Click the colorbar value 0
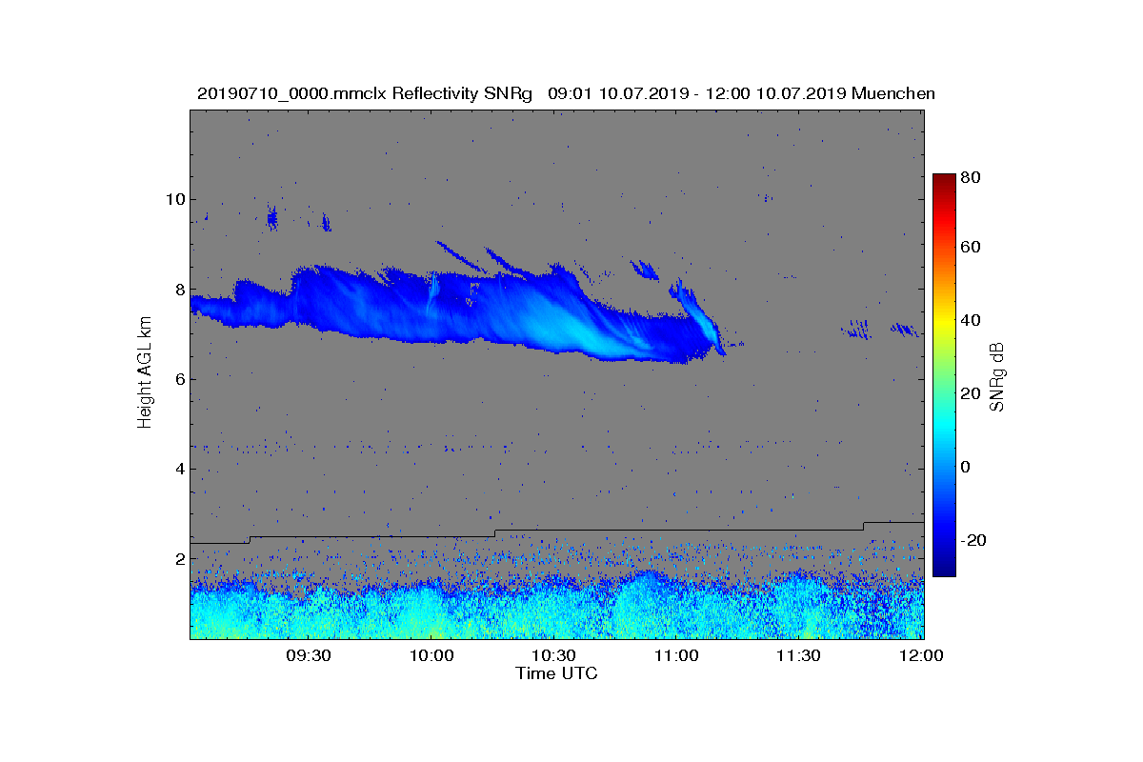 pyautogui.click(x=967, y=467)
